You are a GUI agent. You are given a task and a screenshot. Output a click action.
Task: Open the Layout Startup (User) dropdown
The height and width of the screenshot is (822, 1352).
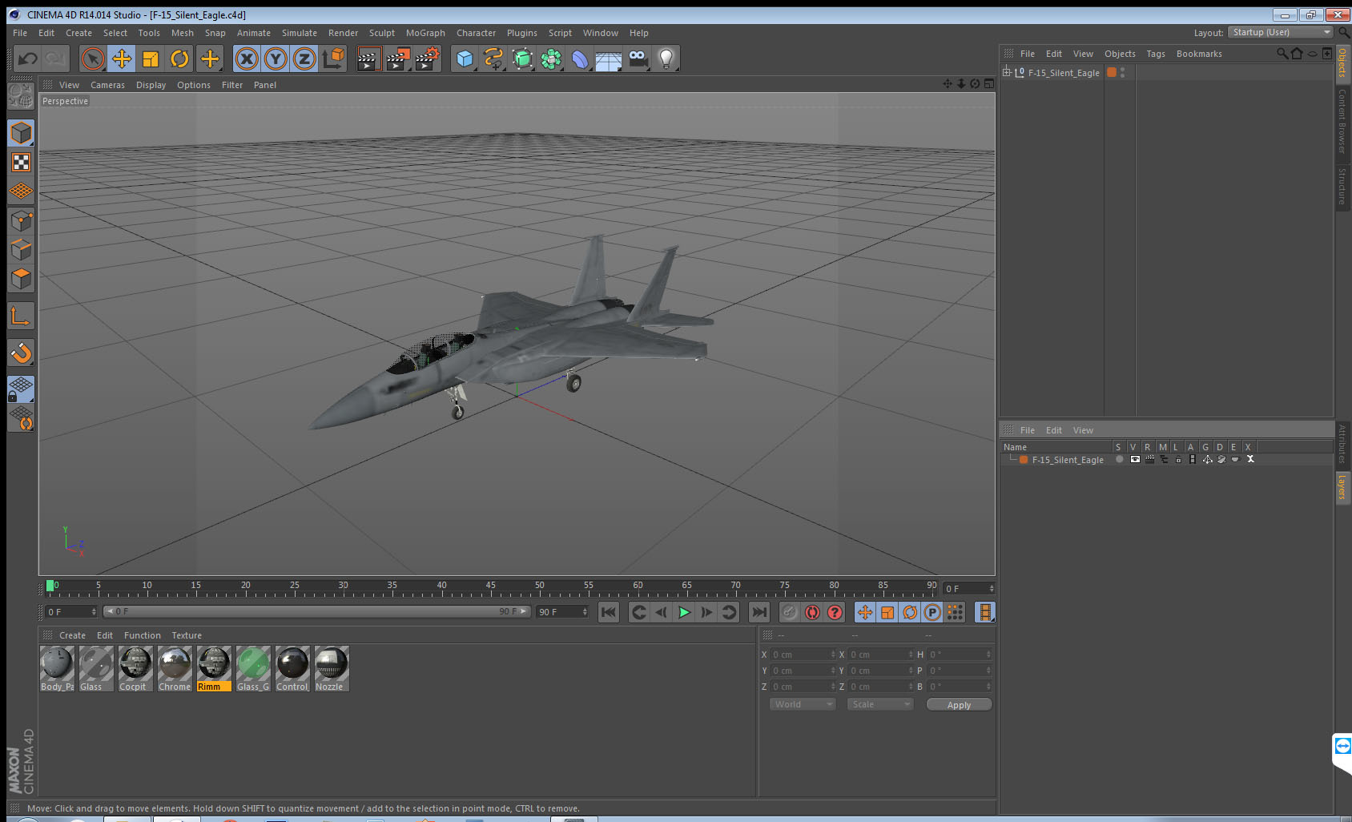click(x=1281, y=32)
